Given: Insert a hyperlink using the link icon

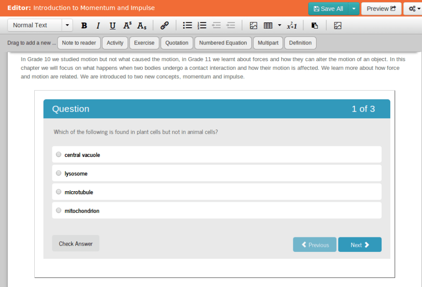Looking at the screenshot, I should 164,25.
